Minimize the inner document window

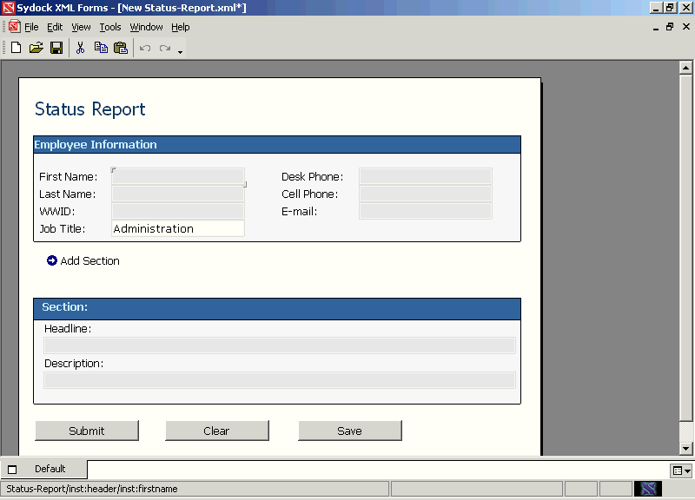pos(656,28)
